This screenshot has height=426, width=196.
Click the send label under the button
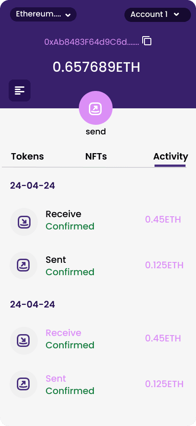[96, 132]
